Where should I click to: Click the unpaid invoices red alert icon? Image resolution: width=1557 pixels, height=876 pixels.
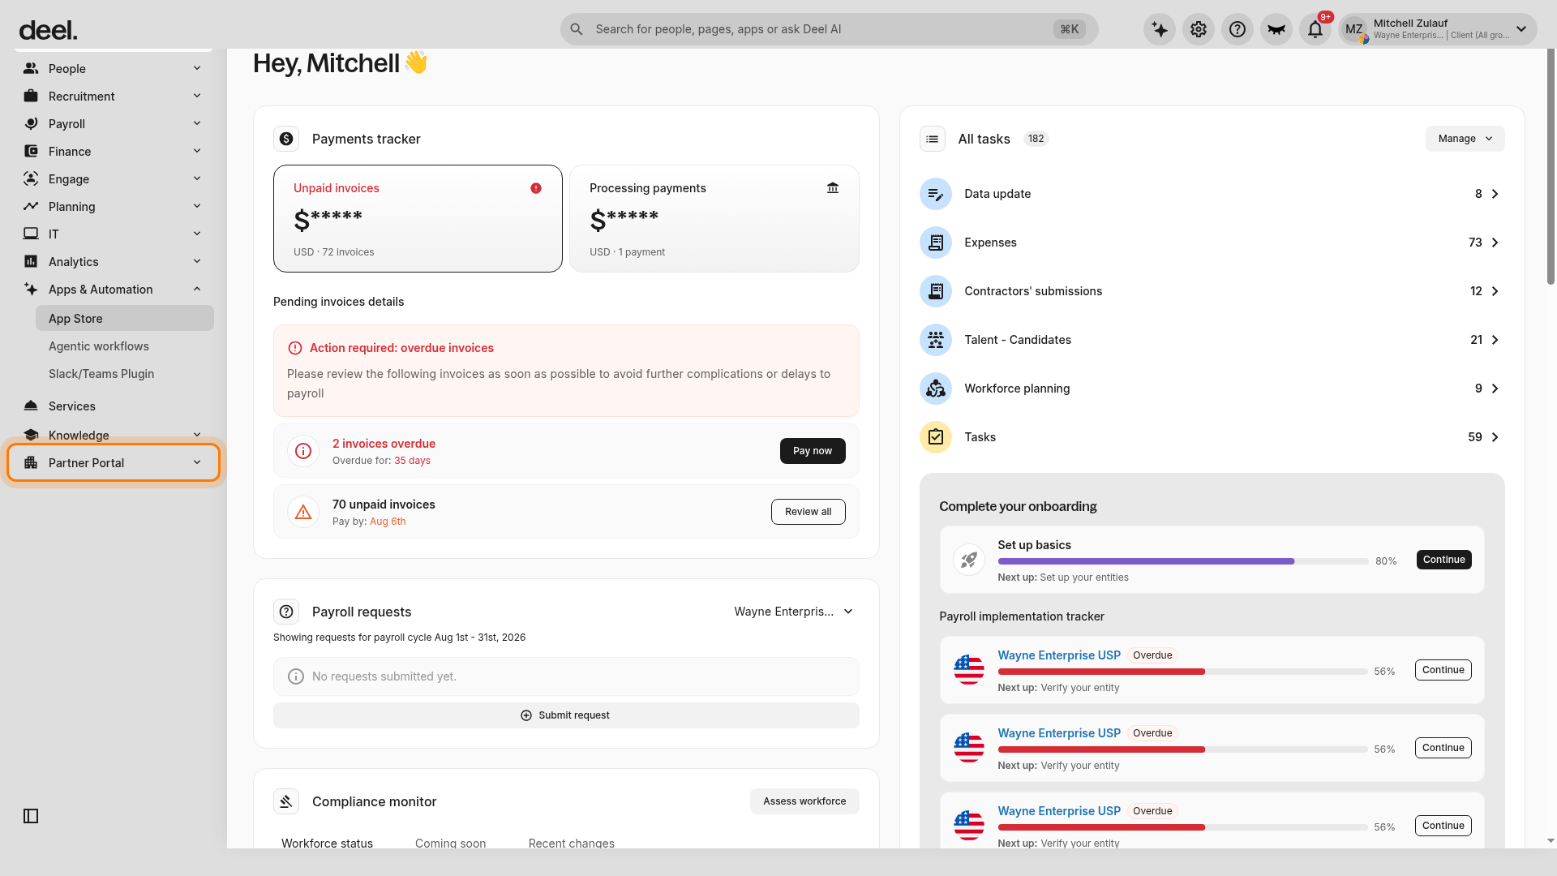click(536, 188)
